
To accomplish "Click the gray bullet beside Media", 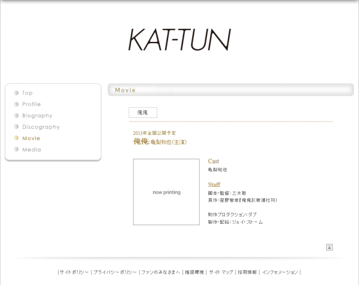I will pos(16,149).
